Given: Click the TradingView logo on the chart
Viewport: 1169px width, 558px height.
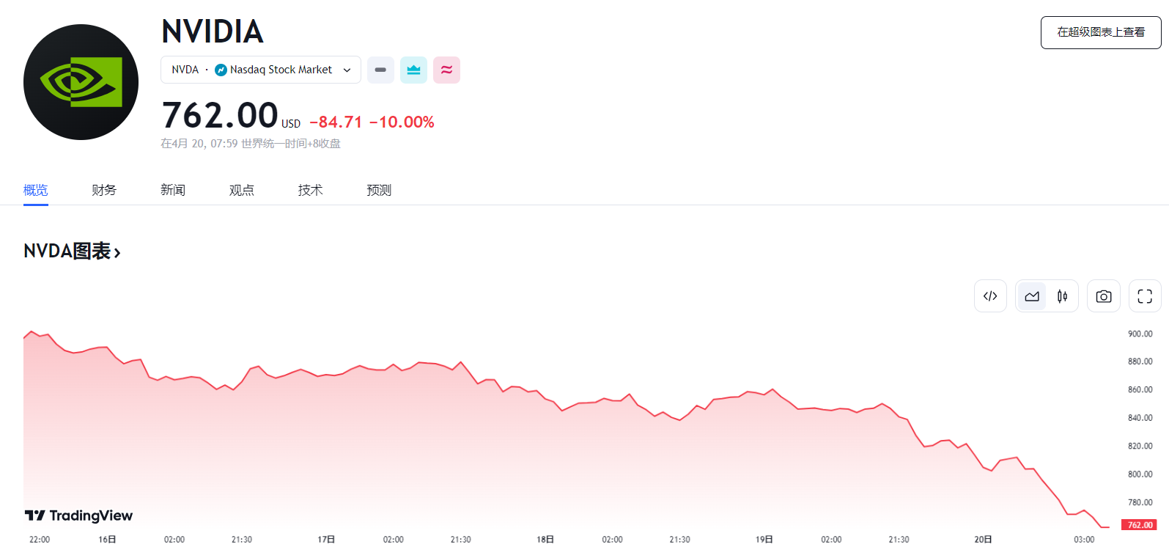Looking at the screenshot, I should pyautogui.click(x=78, y=515).
